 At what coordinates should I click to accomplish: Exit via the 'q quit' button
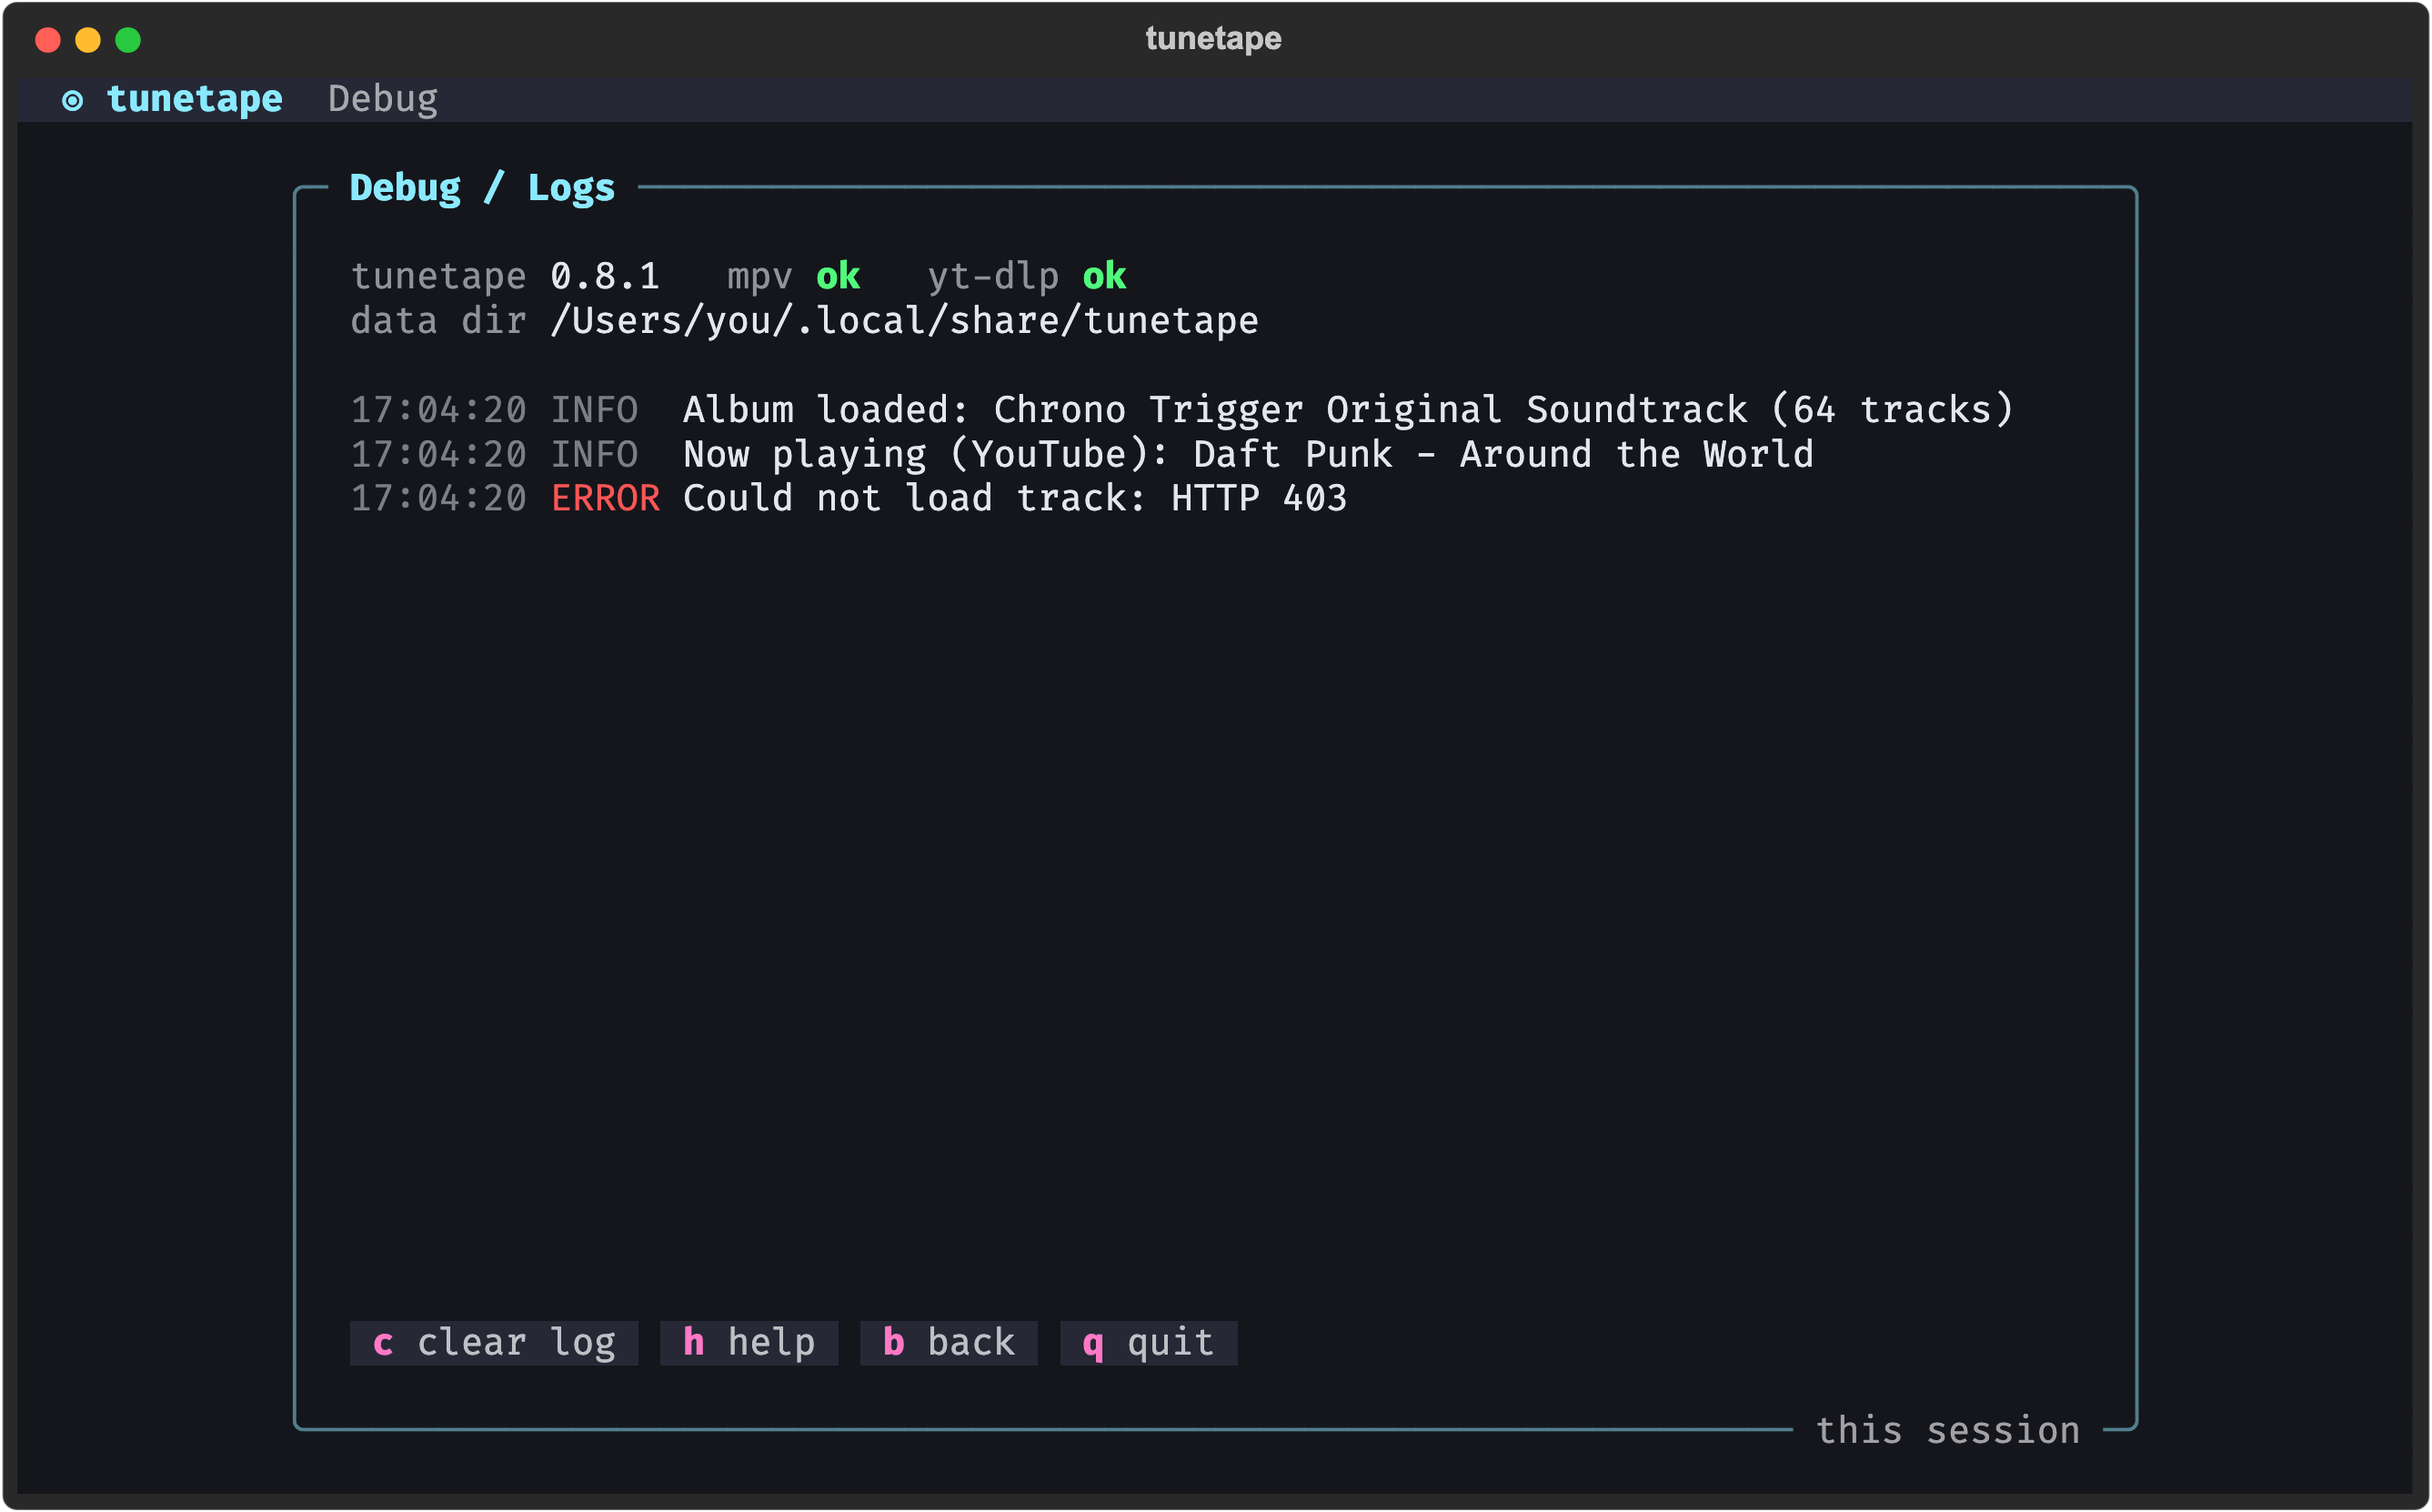(x=1149, y=1343)
